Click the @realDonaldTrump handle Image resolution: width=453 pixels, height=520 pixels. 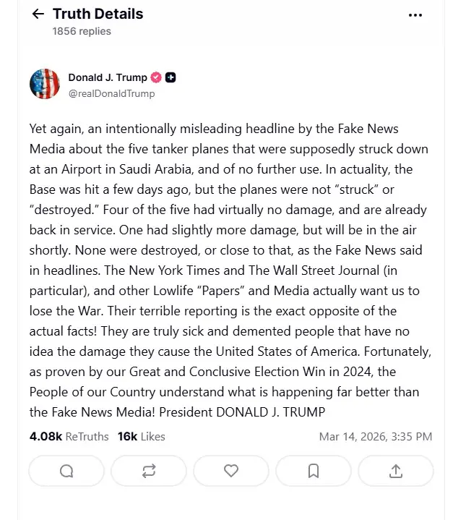111,93
